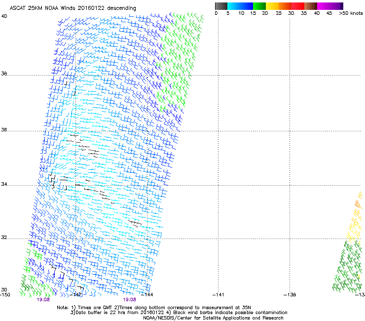Click the orange wind barbs at right edge
The width and height of the screenshot is (365, 321).
click(358, 204)
